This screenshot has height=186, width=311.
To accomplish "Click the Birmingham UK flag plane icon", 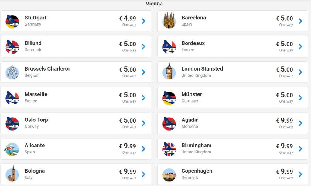I will (169, 149).
